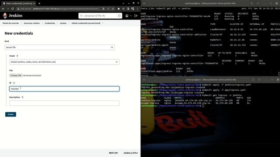
Task: Open Gerenciar Jenkins breadcrumb
Action: (x=32, y=23)
